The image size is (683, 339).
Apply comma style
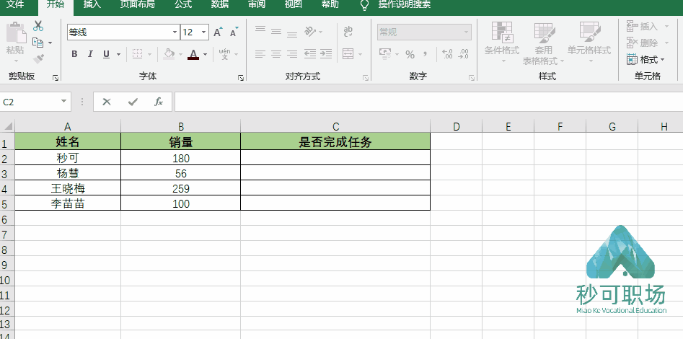point(425,54)
